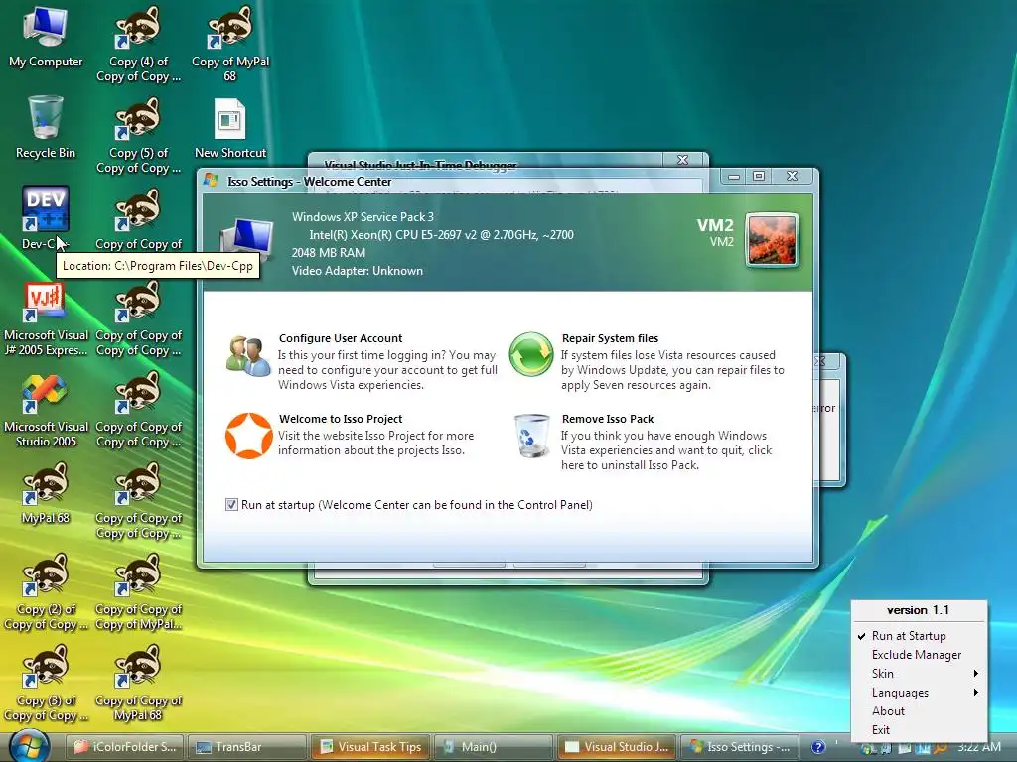Choose Exit in the tray menu
The width and height of the screenshot is (1017, 762).
pos(919,729)
